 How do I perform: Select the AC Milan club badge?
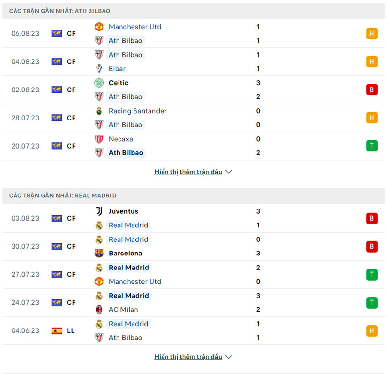click(x=99, y=309)
